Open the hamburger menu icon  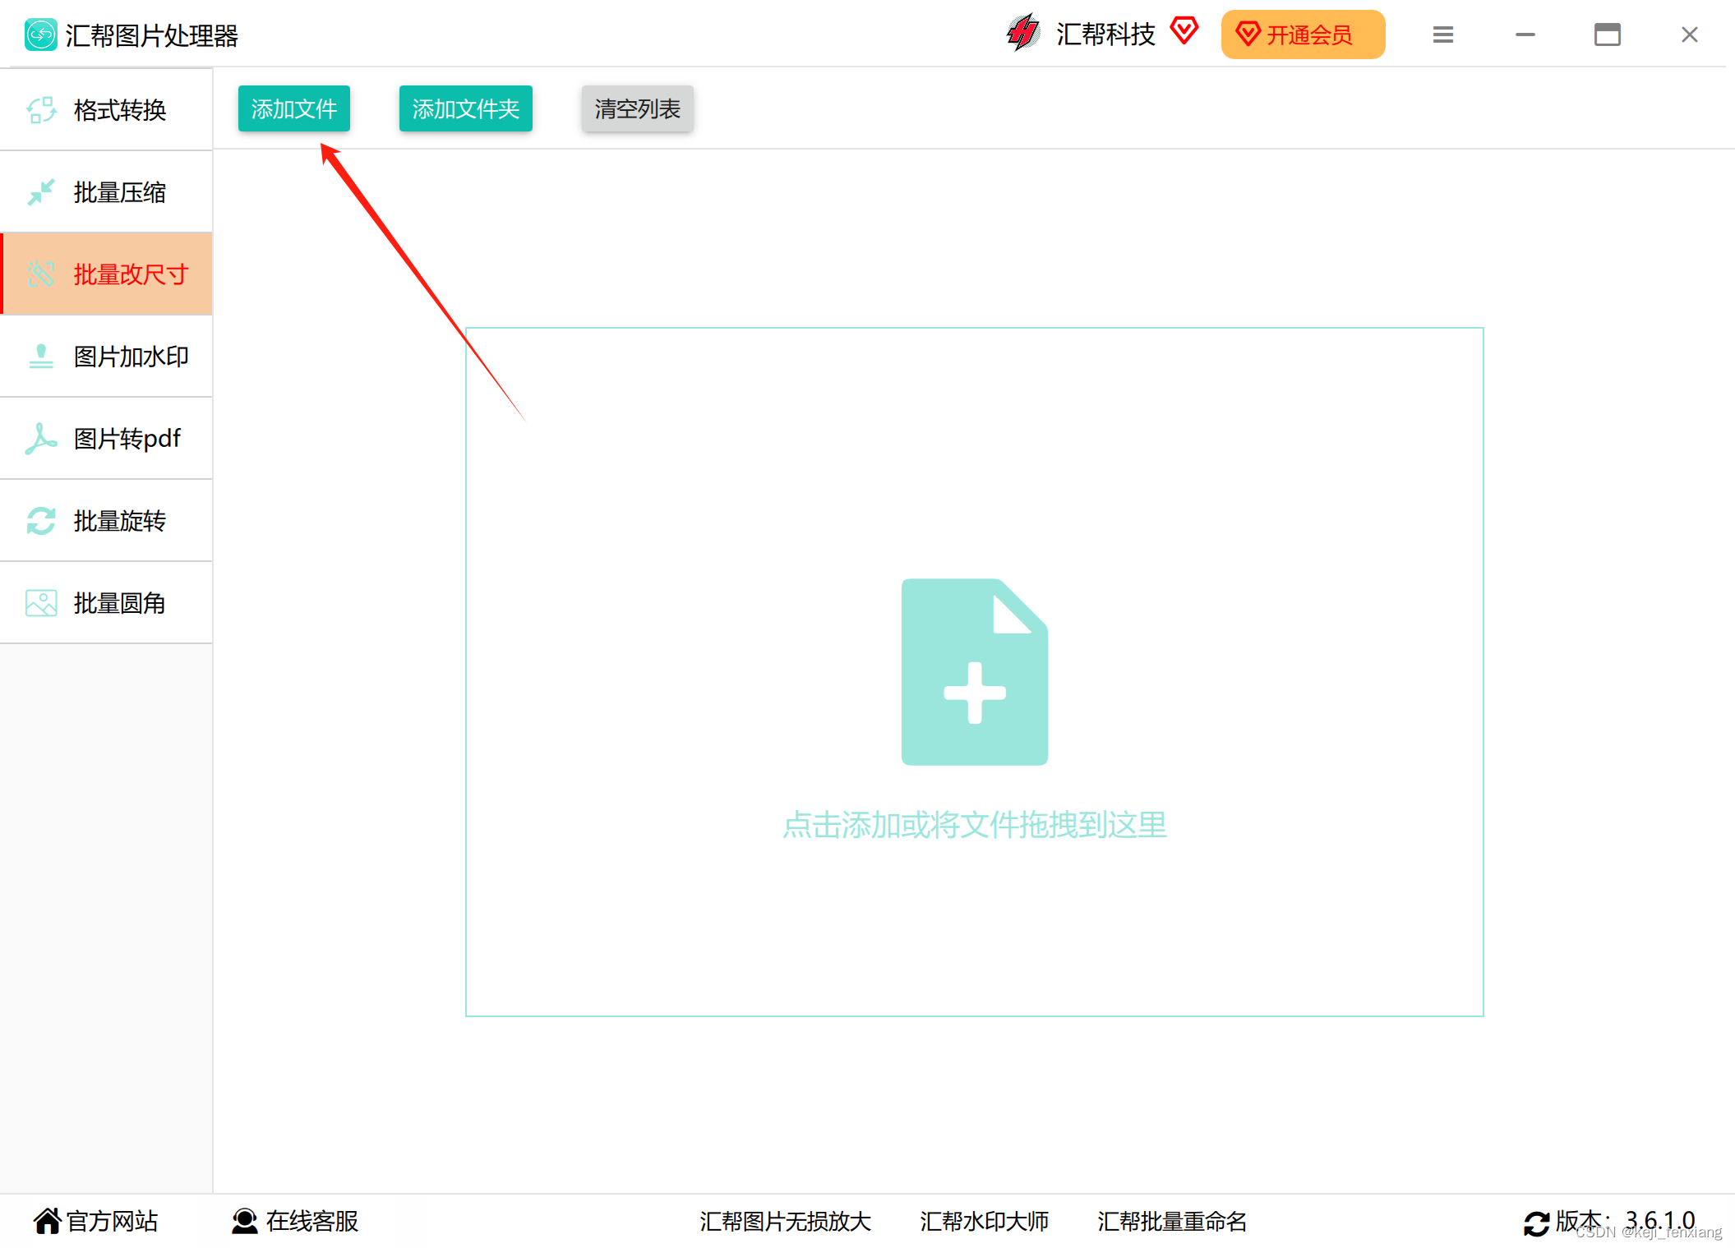click(x=1443, y=35)
